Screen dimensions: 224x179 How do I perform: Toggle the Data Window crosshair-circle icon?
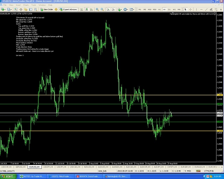pos(21,9)
